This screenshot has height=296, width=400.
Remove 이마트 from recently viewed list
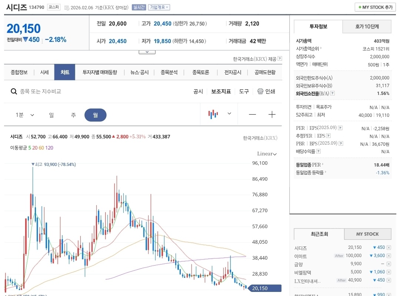click(389, 256)
